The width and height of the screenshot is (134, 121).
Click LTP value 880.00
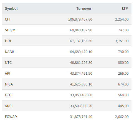(123, 63)
